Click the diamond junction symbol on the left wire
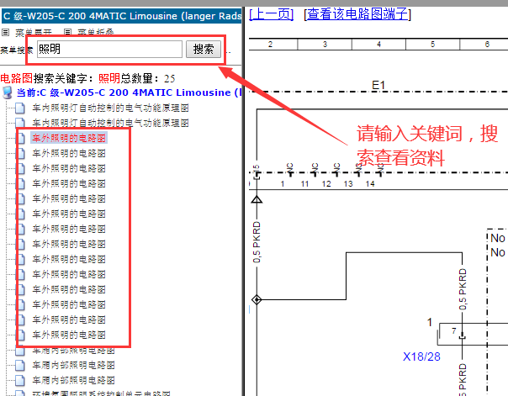 click(x=257, y=300)
